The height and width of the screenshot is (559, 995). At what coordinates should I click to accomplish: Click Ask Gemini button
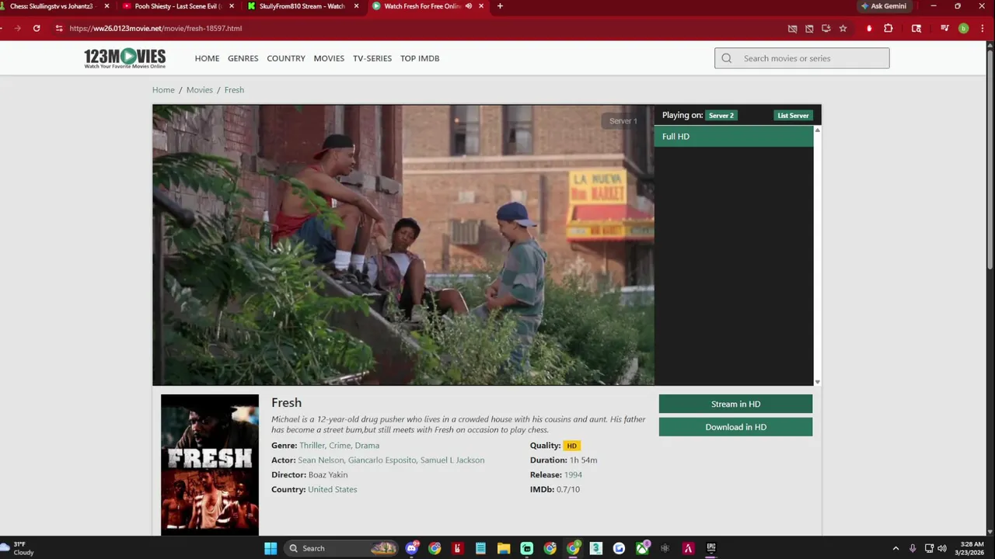[884, 6]
